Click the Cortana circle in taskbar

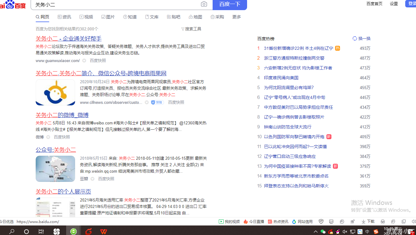(26, 231)
